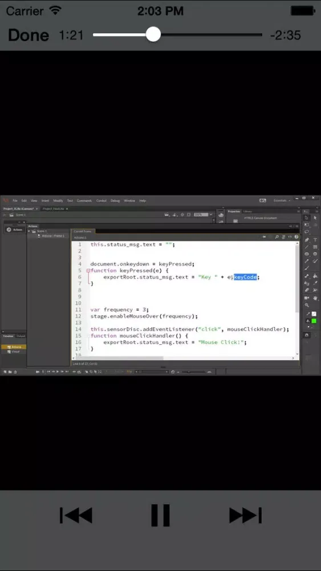Select the Selection arrow tool
This screenshot has height=571, width=321.
coord(307,218)
